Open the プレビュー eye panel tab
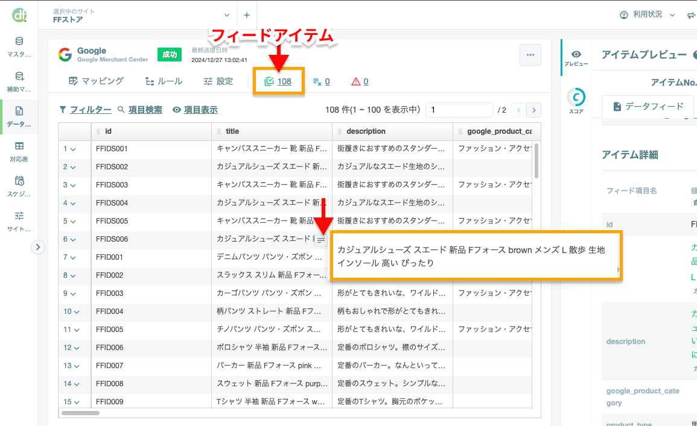 click(x=576, y=58)
